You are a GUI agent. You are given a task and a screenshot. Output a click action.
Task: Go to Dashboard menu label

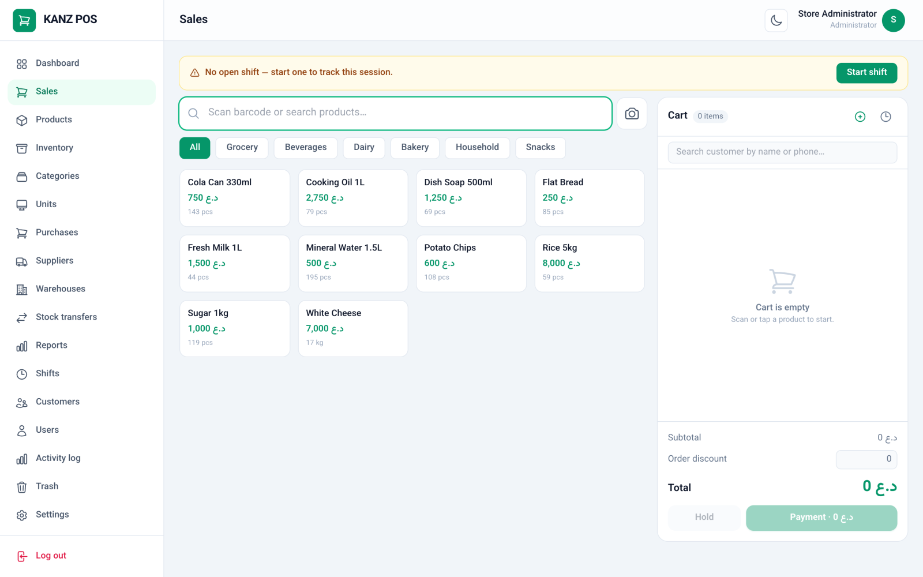pyautogui.click(x=58, y=63)
